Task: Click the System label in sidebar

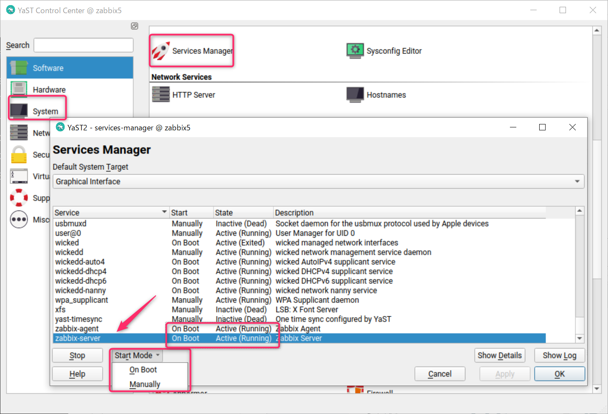Action: tap(45, 111)
